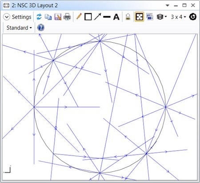Screen dimensions: 200x183
Task: Open the layers stack dropdown
Action: (x=161, y=17)
